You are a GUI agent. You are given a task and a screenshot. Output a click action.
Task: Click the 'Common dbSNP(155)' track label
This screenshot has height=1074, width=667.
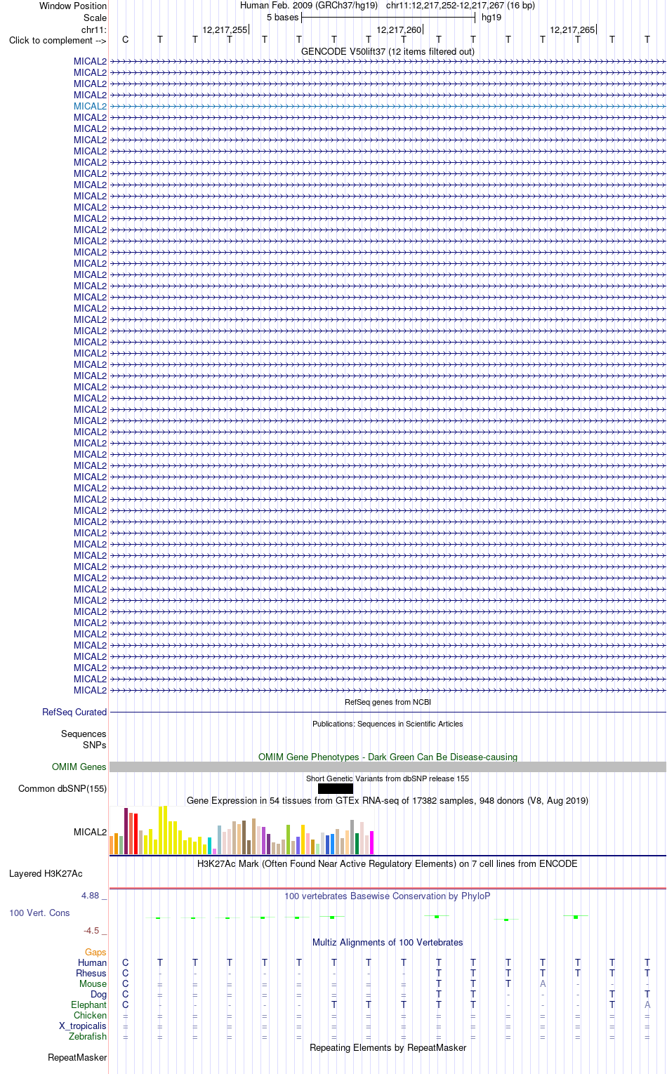tap(62, 788)
